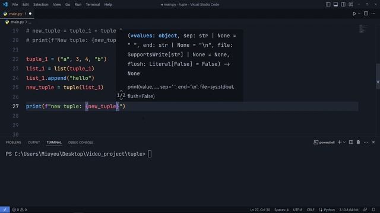Run the Python file with play icon
The height and width of the screenshot is (213, 380).
click(354, 14)
